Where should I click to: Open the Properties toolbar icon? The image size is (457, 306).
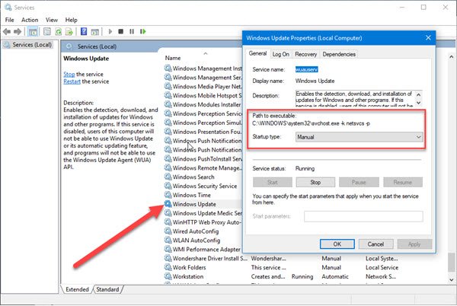(47, 31)
